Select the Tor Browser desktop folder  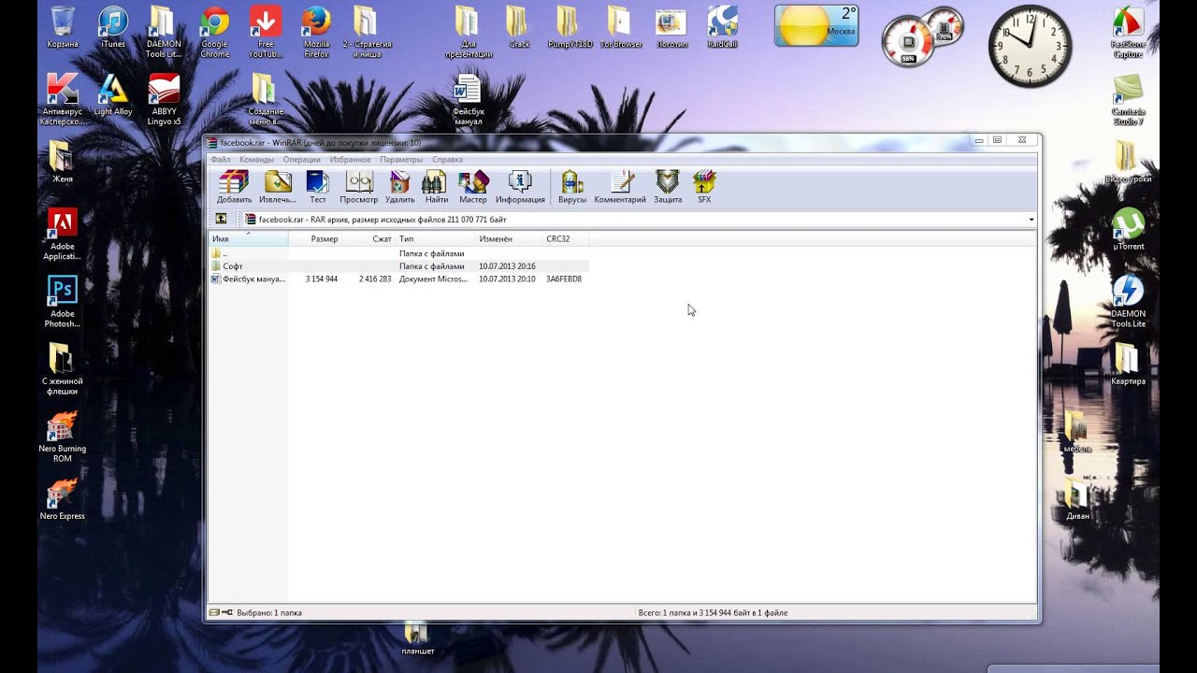621,28
